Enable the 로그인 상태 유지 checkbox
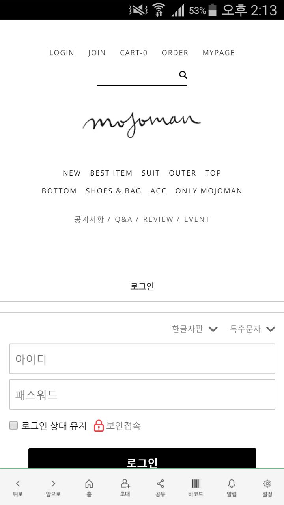 click(x=14, y=425)
